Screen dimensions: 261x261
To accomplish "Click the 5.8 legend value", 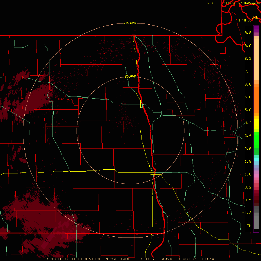I will pos(248,97).
